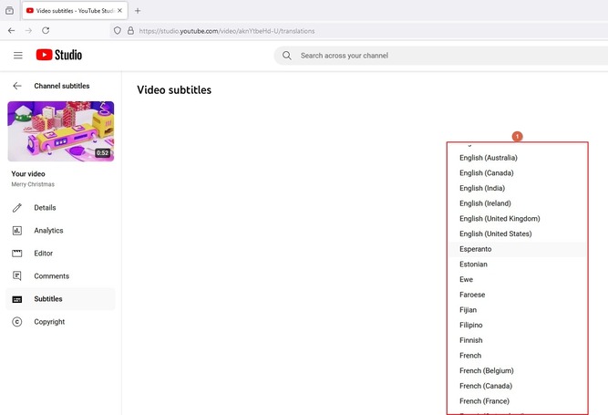Image resolution: width=608 pixels, height=415 pixels.
Task: Open the Merry Christmas video thumbnail
Action: [61, 131]
